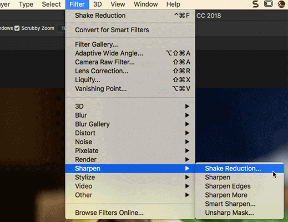Open Smart Sharpen... dialog
The width and height of the screenshot is (288, 222).
click(240, 204)
